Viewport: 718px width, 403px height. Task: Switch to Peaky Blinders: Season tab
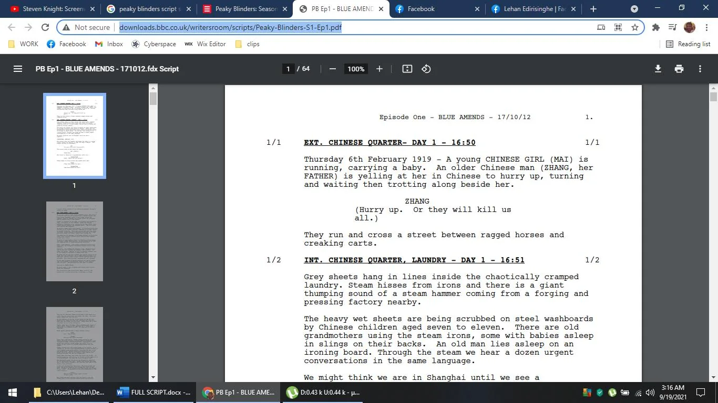tap(244, 9)
